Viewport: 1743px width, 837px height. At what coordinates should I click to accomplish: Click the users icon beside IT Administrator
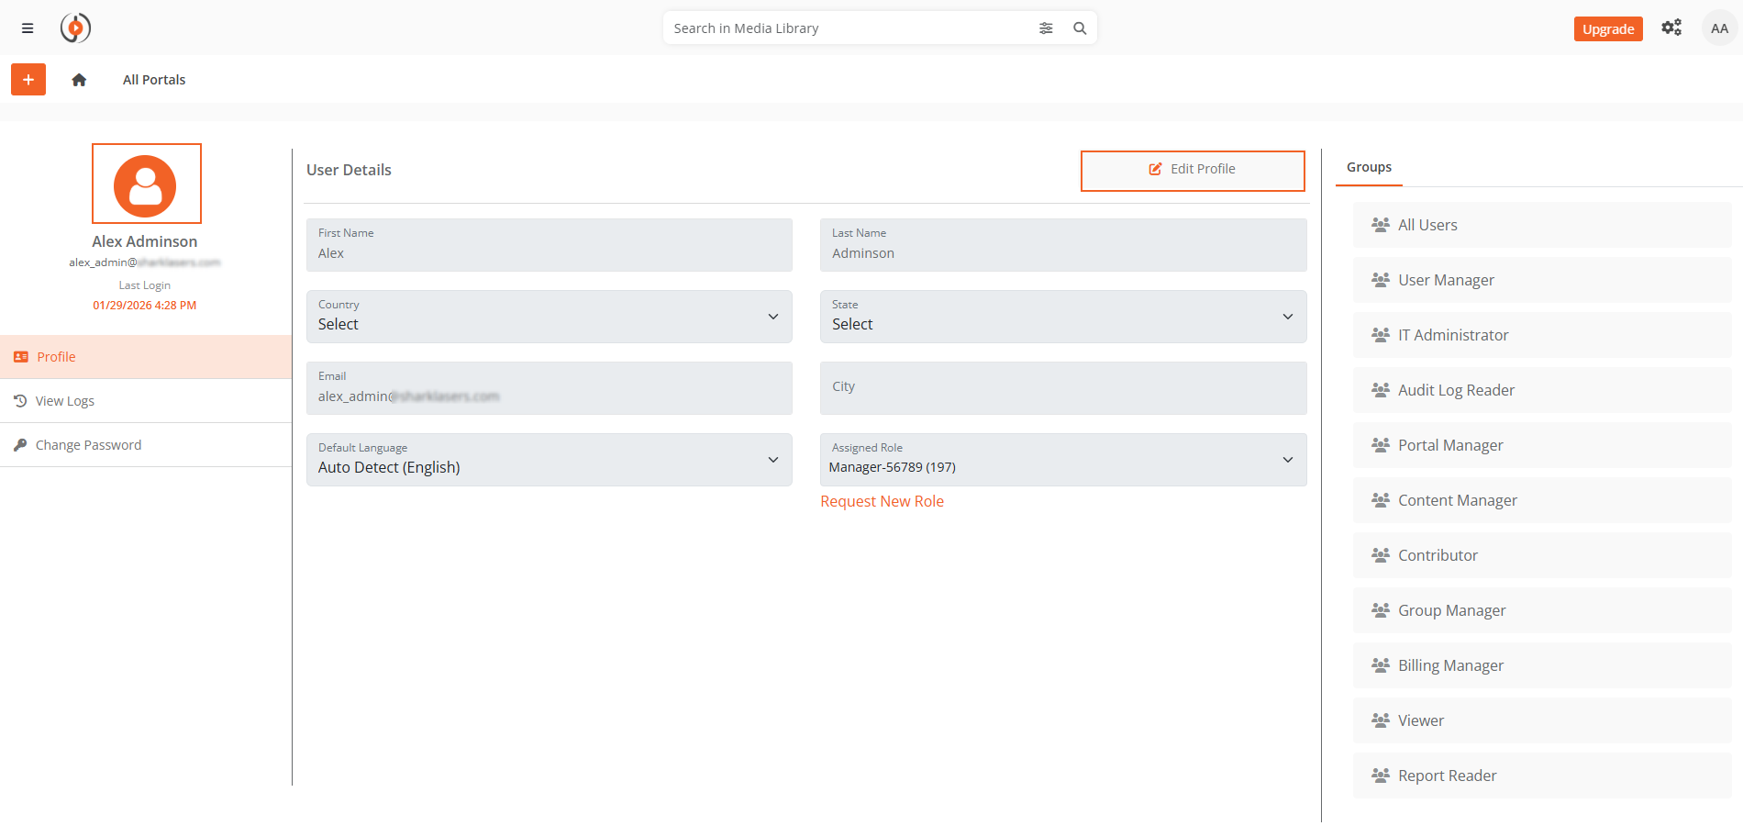[x=1380, y=335]
